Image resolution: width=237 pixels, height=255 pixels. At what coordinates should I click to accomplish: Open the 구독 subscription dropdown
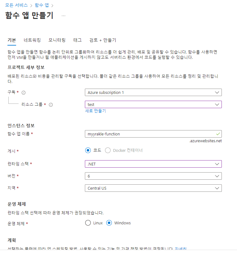tap(153, 92)
